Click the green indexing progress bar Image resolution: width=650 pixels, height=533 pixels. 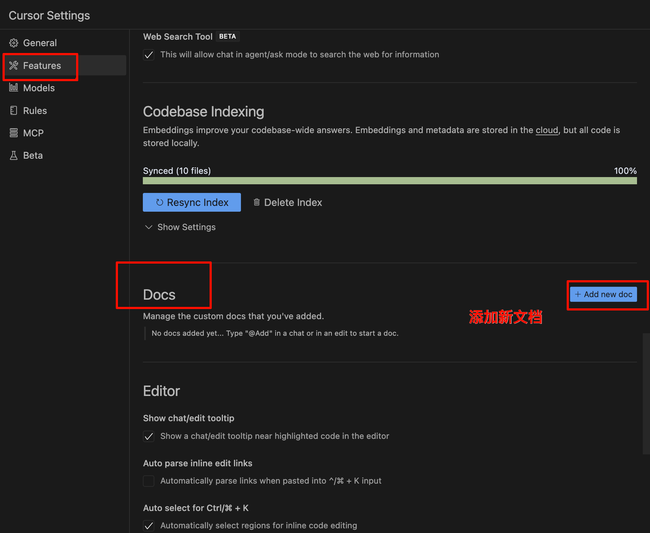(390, 181)
